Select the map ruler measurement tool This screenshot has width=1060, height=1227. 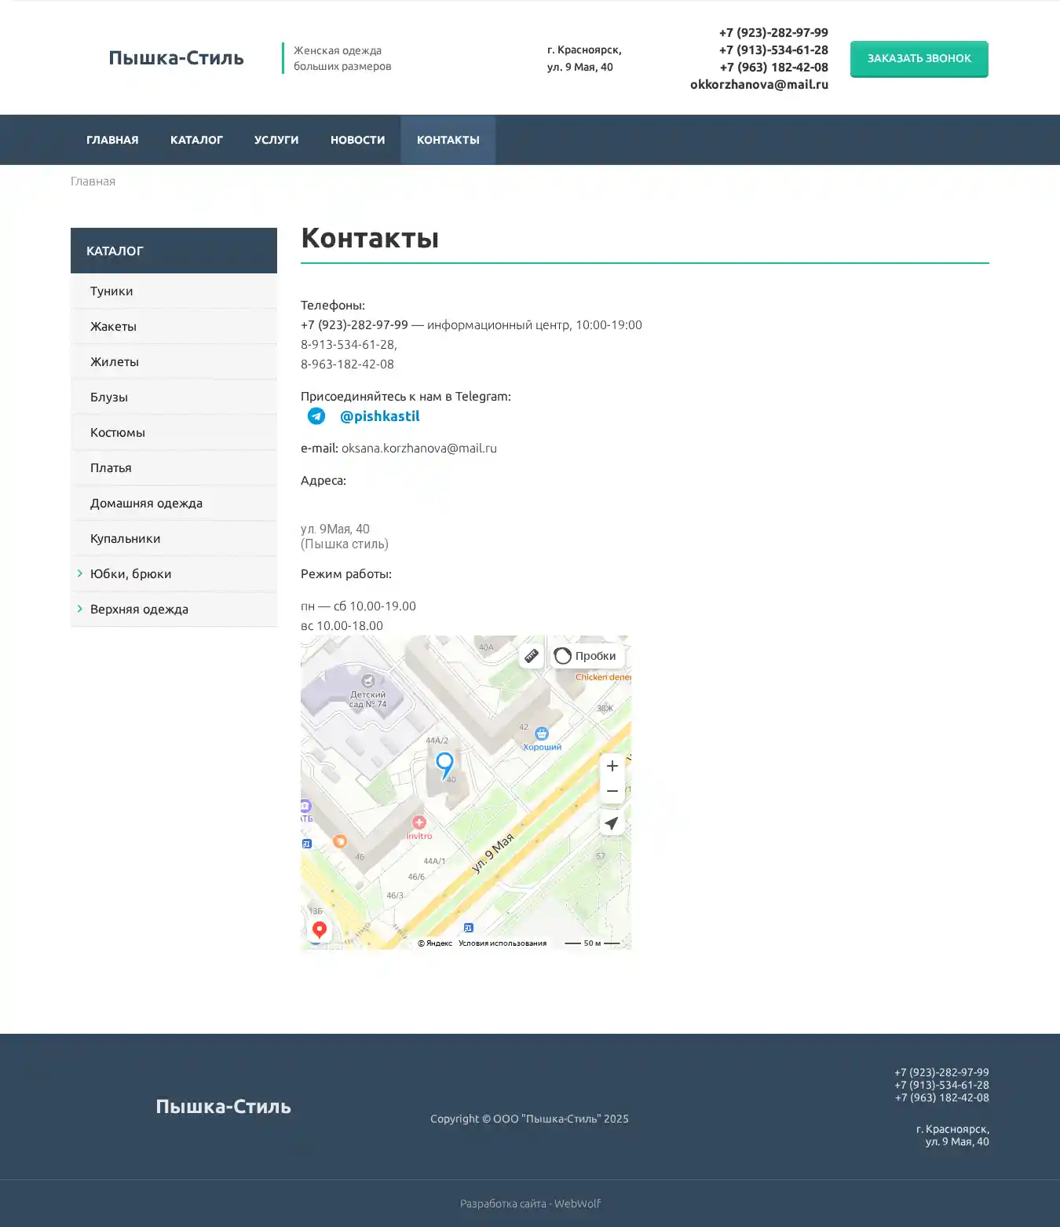point(532,656)
